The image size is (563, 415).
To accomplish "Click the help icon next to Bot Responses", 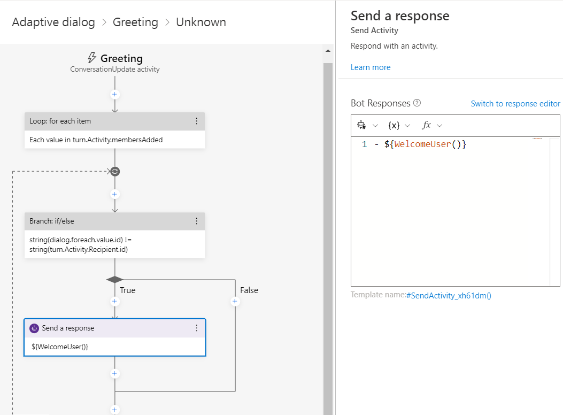I will point(417,103).
